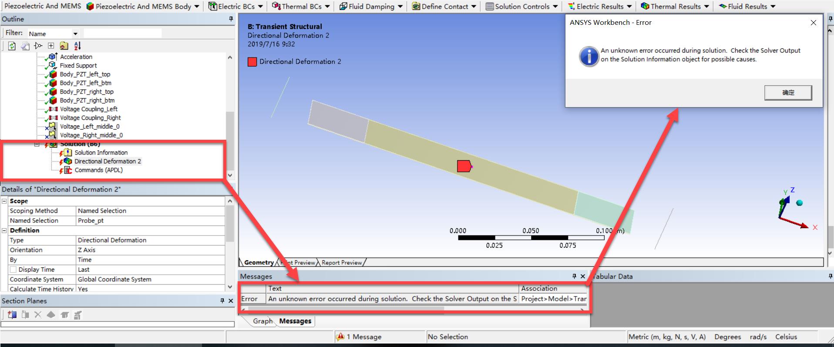This screenshot has width=834, height=347.
Task: Open the Filter Name combo box
Action: (x=53, y=34)
